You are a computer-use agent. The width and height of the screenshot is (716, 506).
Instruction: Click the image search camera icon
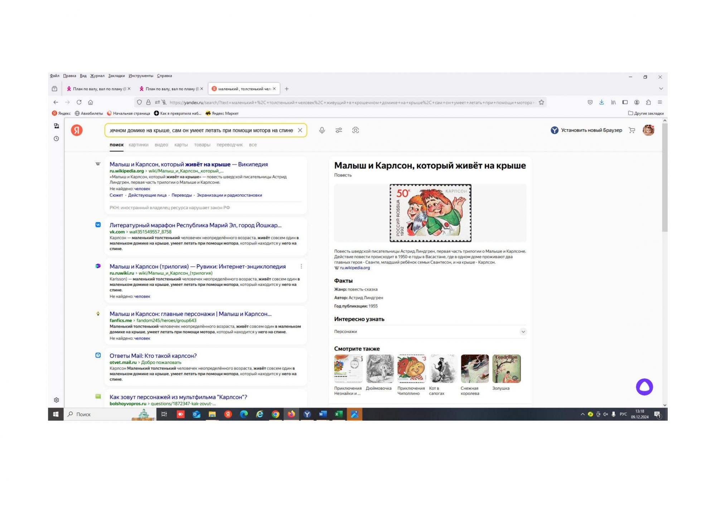[x=355, y=130]
